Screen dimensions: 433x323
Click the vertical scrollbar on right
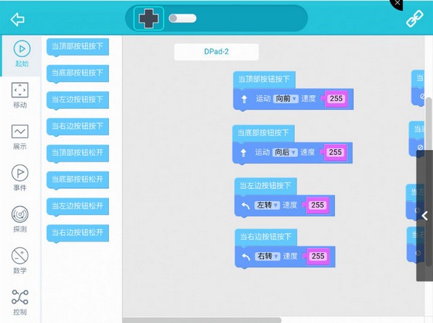tap(429, 182)
